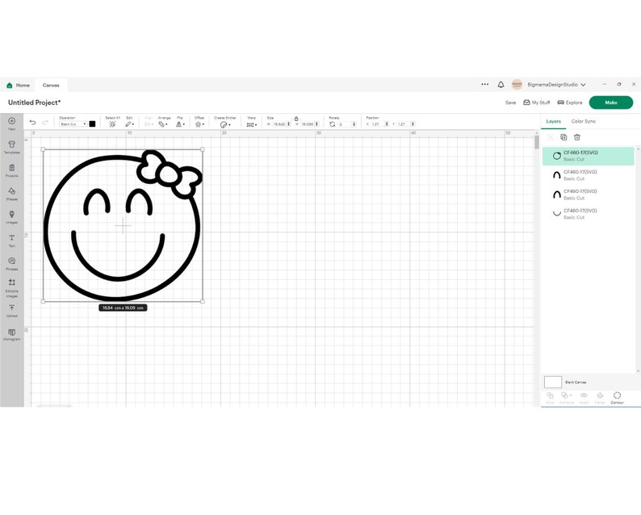Click the Slice tool icon
This screenshot has height=515, width=641.
click(551, 397)
